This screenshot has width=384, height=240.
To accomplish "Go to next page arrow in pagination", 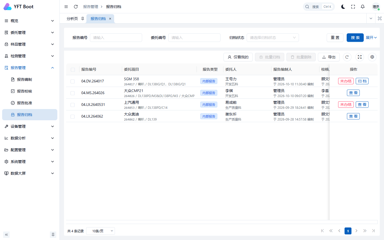I will pyautogui.click(x=356, y=231).
